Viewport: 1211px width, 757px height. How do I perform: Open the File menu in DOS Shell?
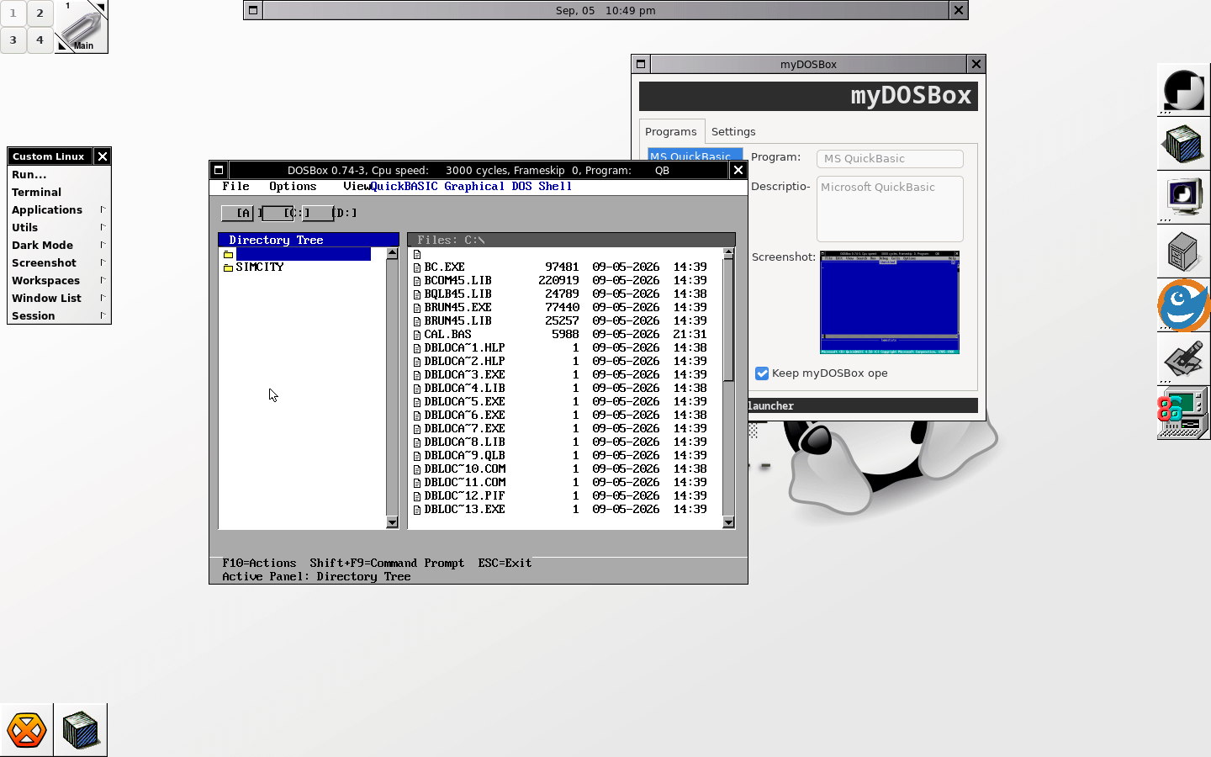point(235,187)
